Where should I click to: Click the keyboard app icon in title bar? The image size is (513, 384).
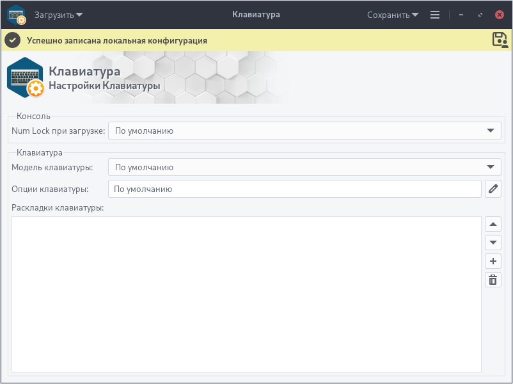pos(17,14)
